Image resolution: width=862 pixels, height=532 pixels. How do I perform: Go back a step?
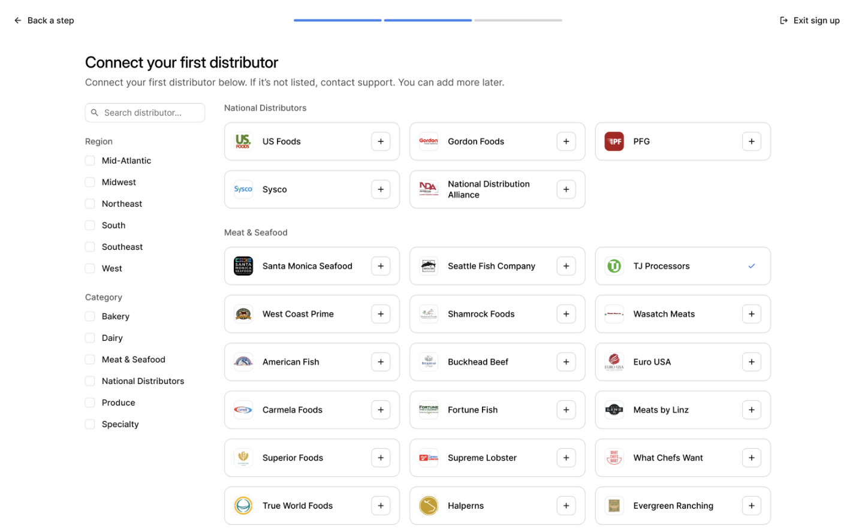click(x=44, y=20)
